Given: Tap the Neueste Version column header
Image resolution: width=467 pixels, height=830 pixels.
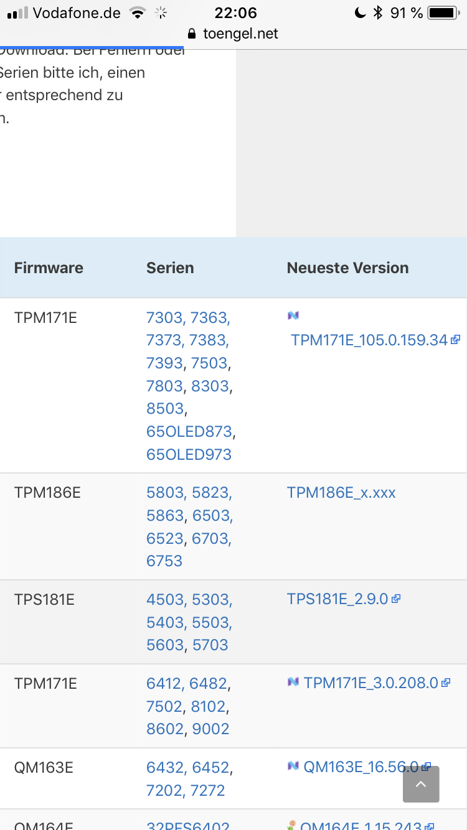Looking at the screenshot, I should [x=348, y=268].
